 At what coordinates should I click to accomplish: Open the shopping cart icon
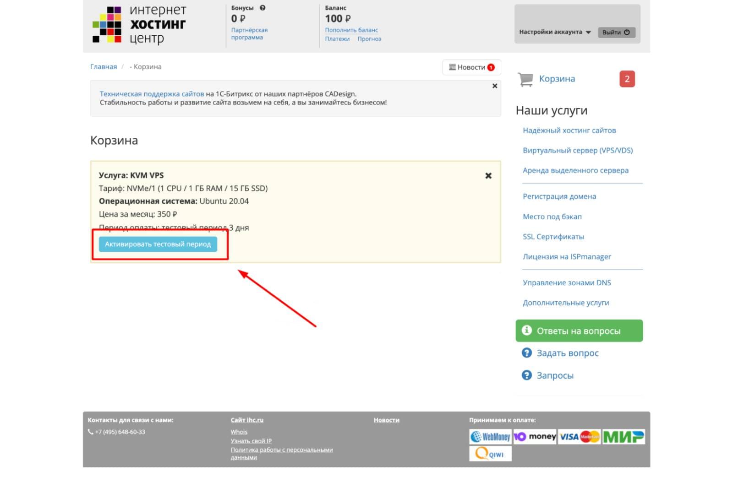coord(525,79)
